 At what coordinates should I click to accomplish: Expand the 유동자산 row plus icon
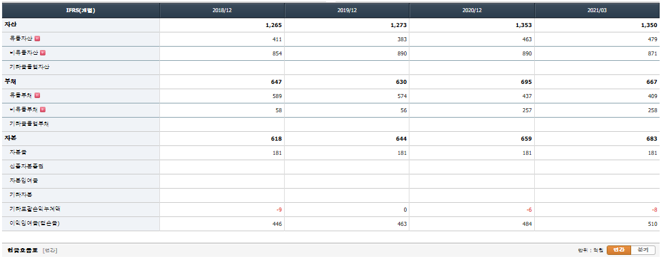pos(37,39)
